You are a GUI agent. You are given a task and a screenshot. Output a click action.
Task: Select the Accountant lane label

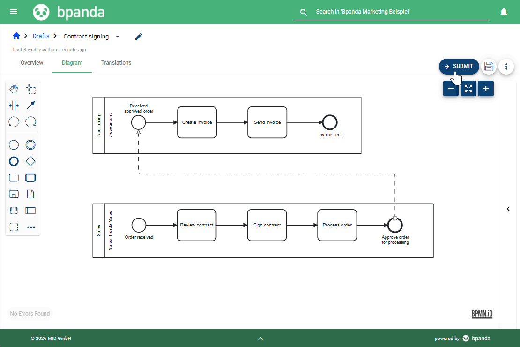click(x=111, y=126)
